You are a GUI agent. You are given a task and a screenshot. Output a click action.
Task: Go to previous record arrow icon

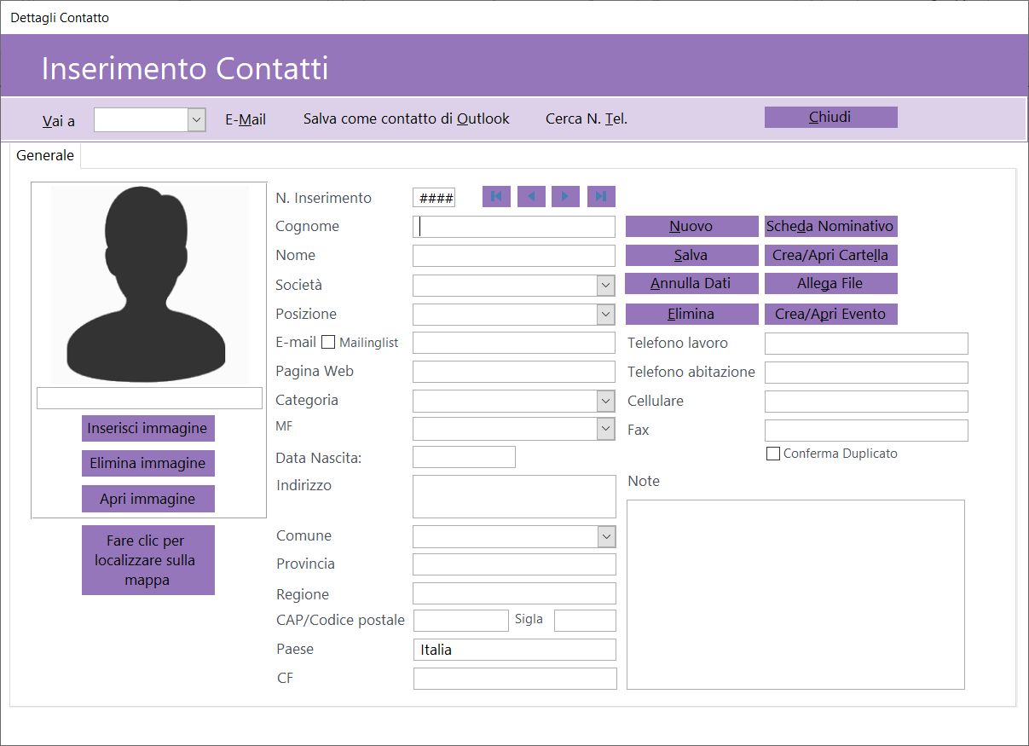pyautogui.click(x=531, y=197)
